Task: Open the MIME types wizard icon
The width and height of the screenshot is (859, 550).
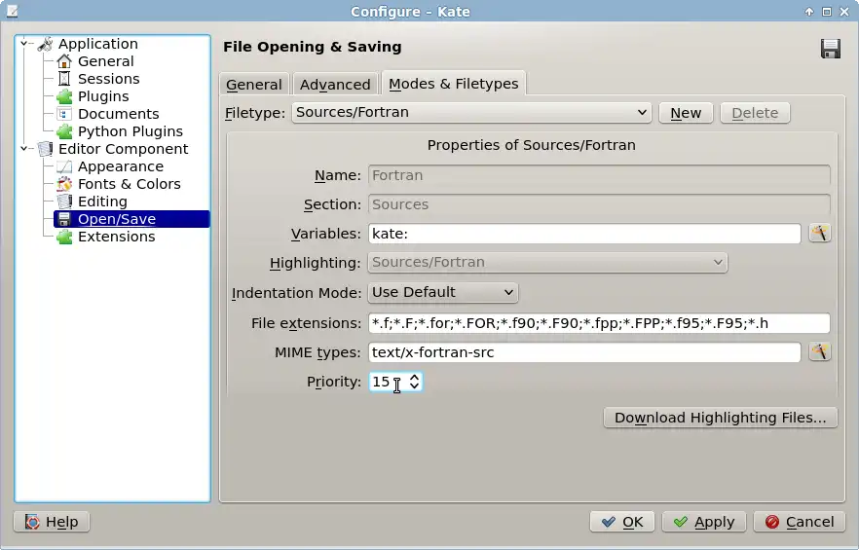Action: (x=820, y=351)
